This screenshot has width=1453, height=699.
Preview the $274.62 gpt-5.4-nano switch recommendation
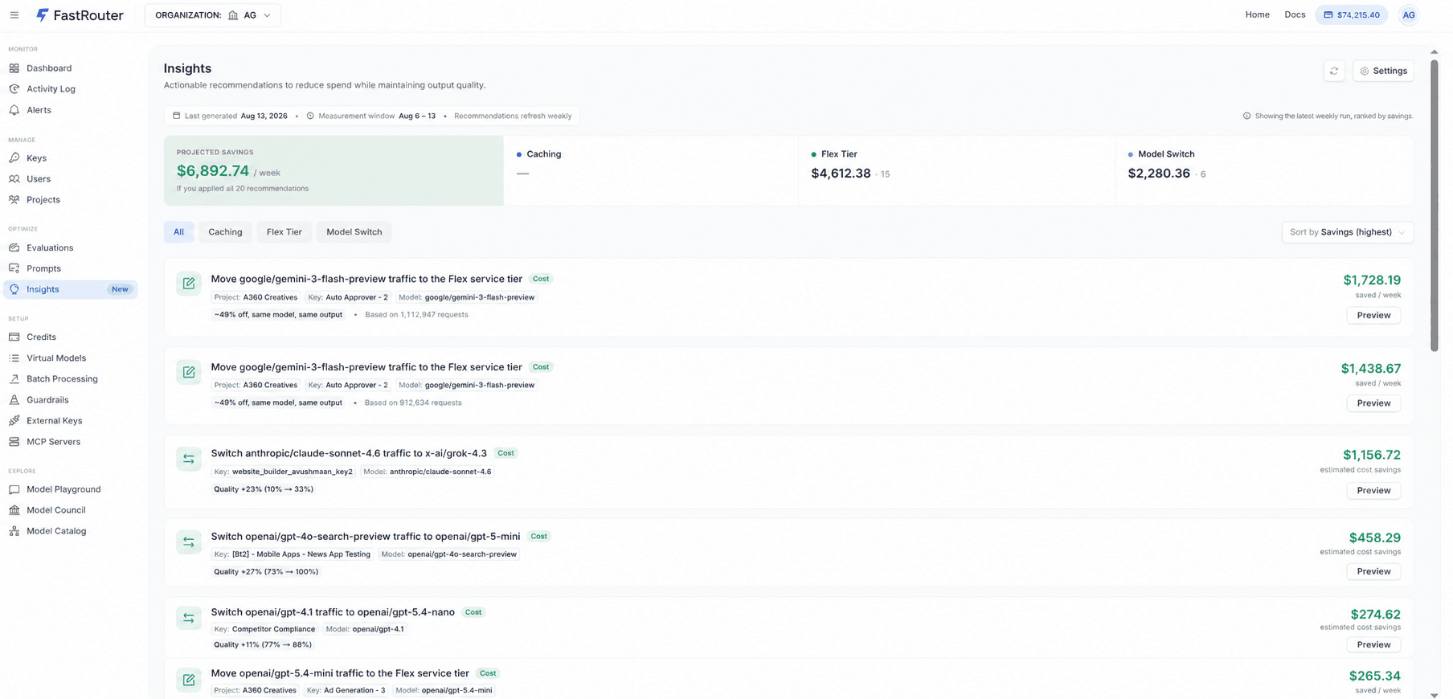pyautogui.click(x=1373, y=645)
